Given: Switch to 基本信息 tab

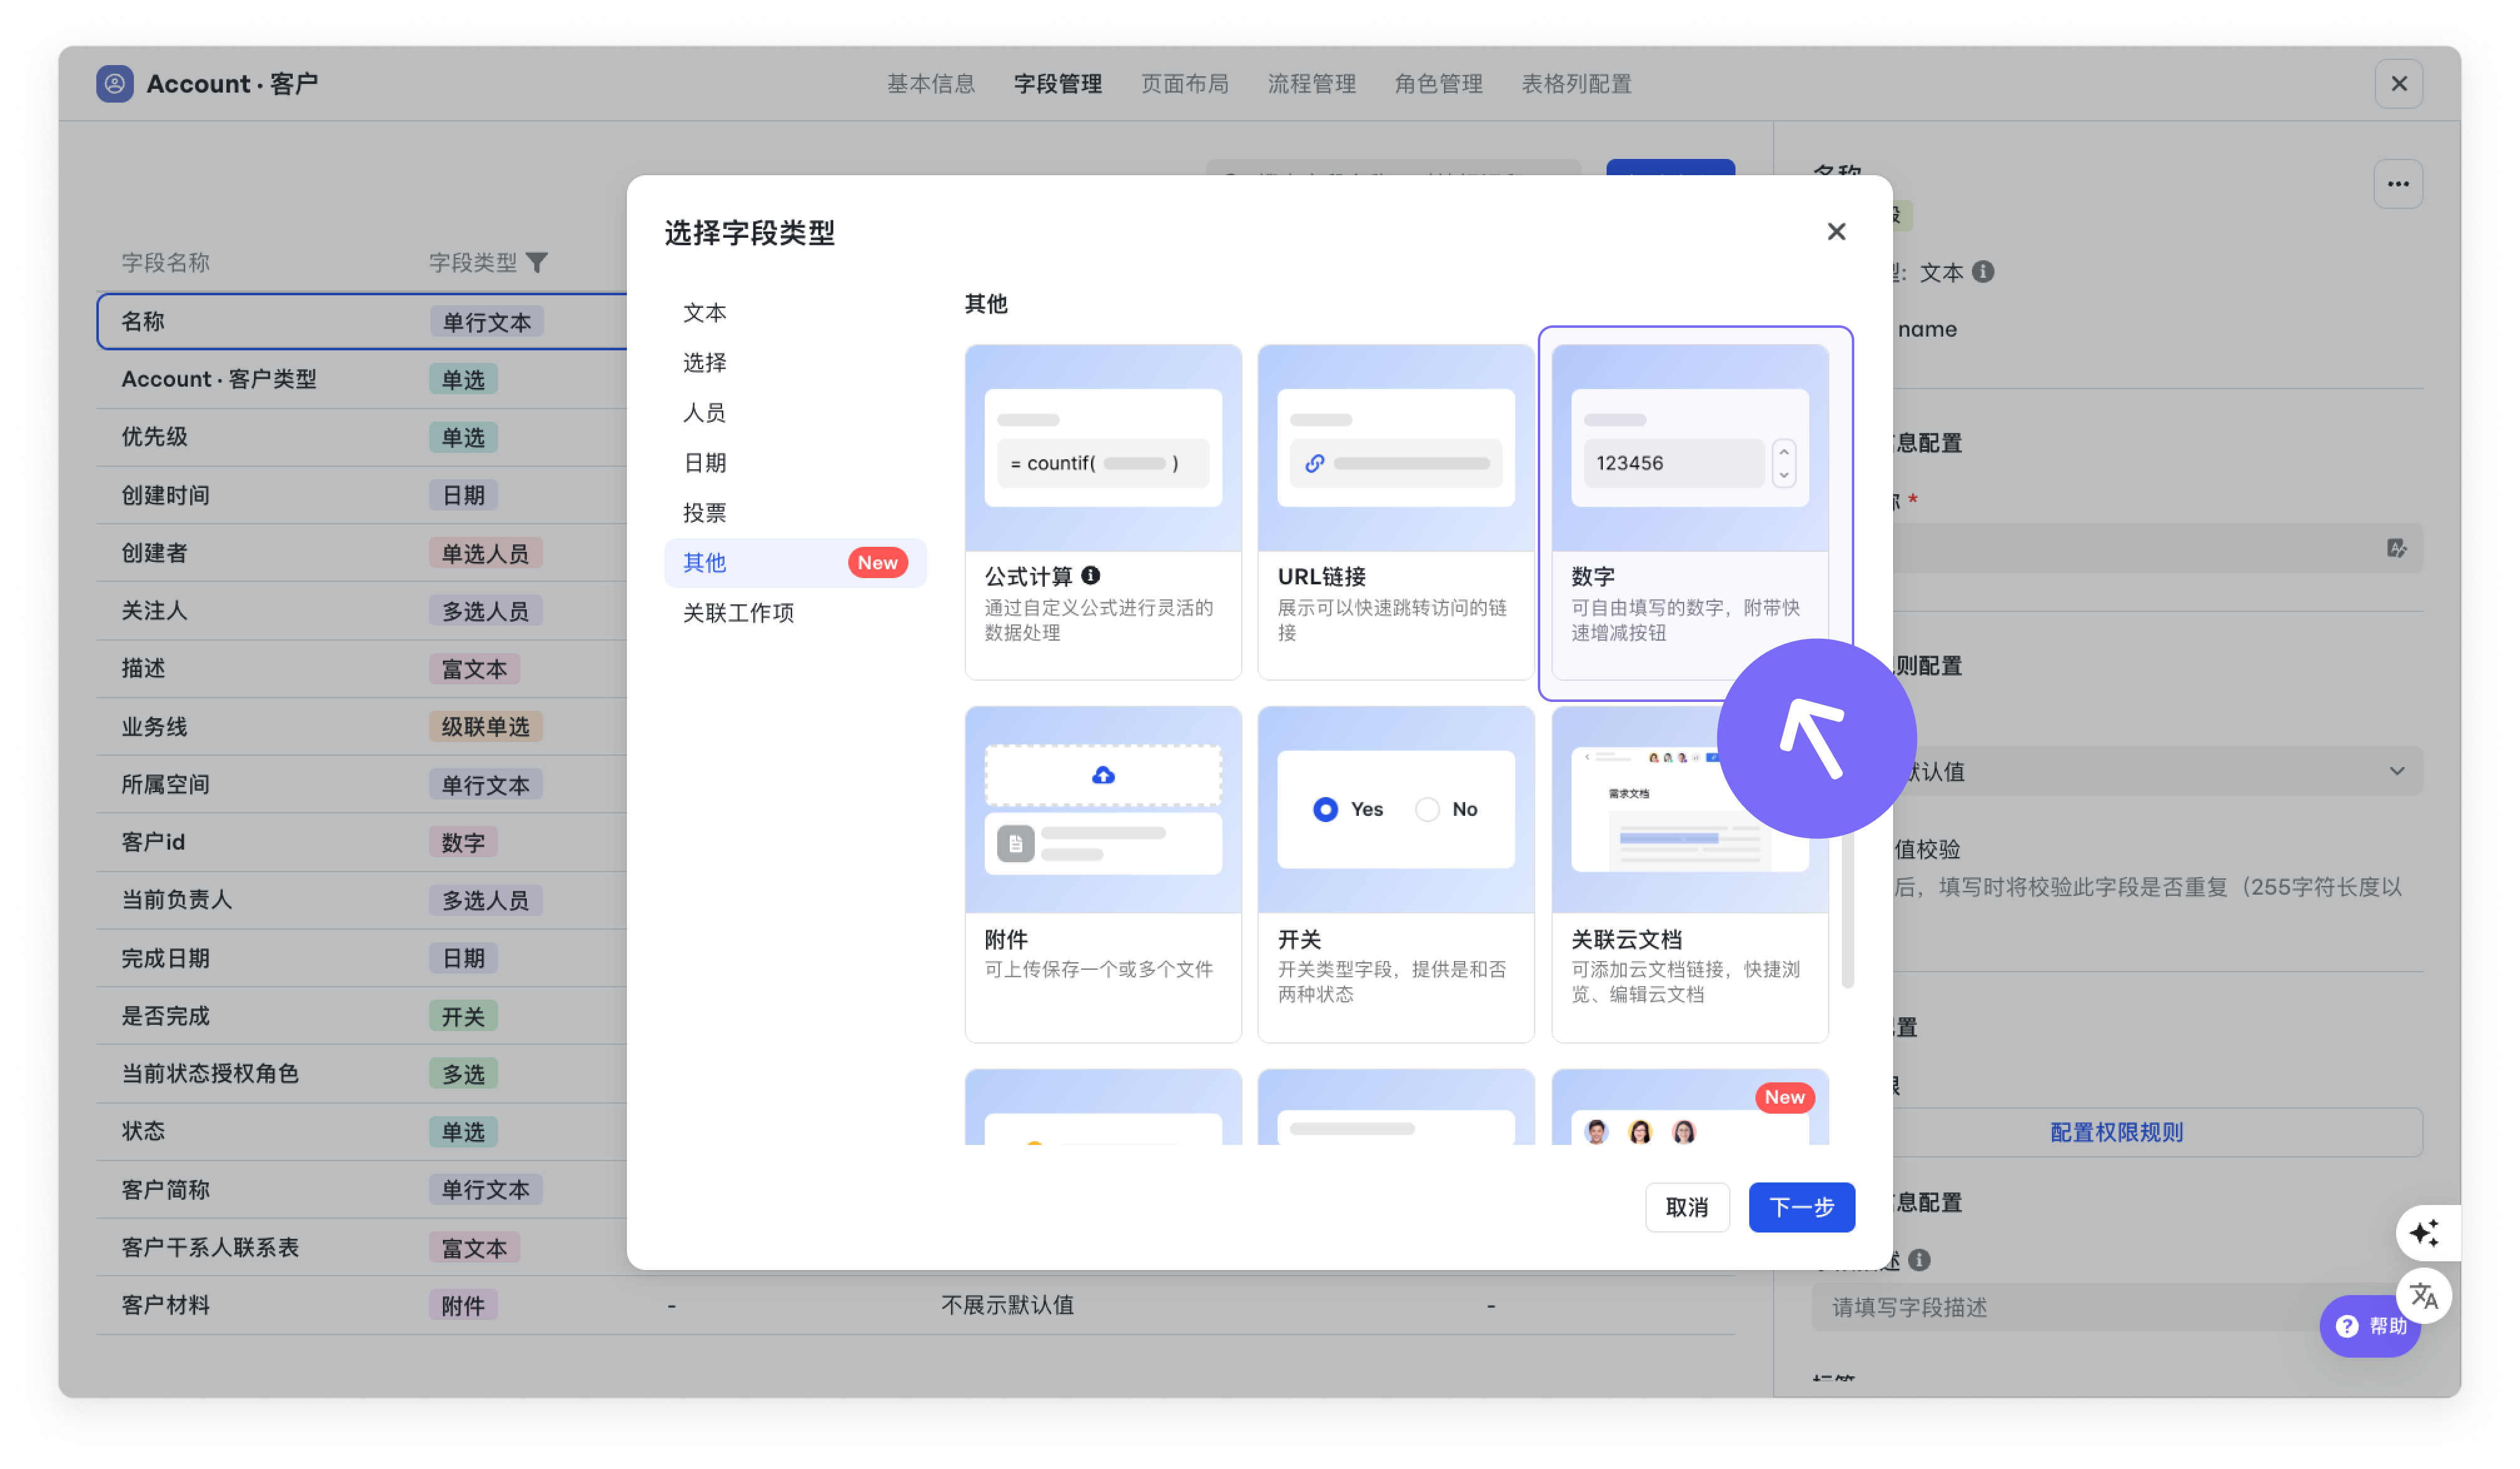Looking at the screenshot, I should click(x=931, y=84).
